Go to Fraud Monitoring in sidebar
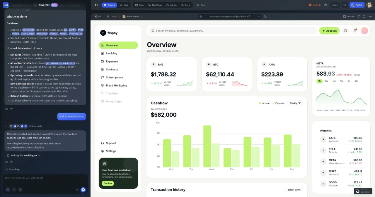This screenshot has width=375, height=197. pos(118,86)
